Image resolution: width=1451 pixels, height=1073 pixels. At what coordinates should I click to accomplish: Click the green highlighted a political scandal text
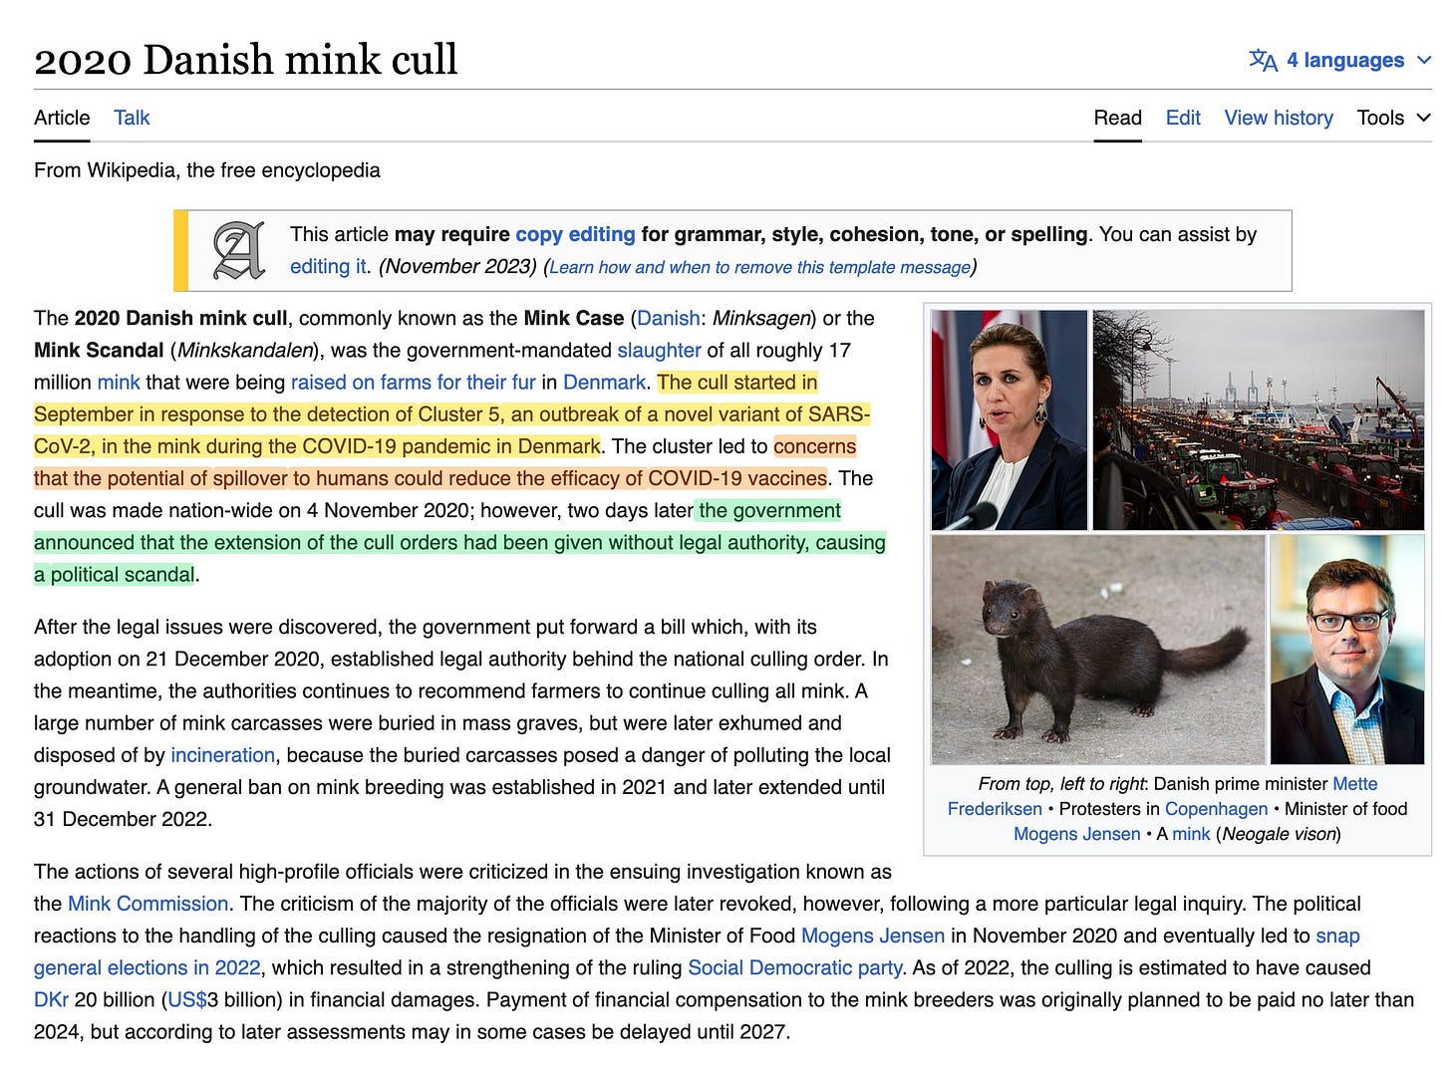pos(115,574)
